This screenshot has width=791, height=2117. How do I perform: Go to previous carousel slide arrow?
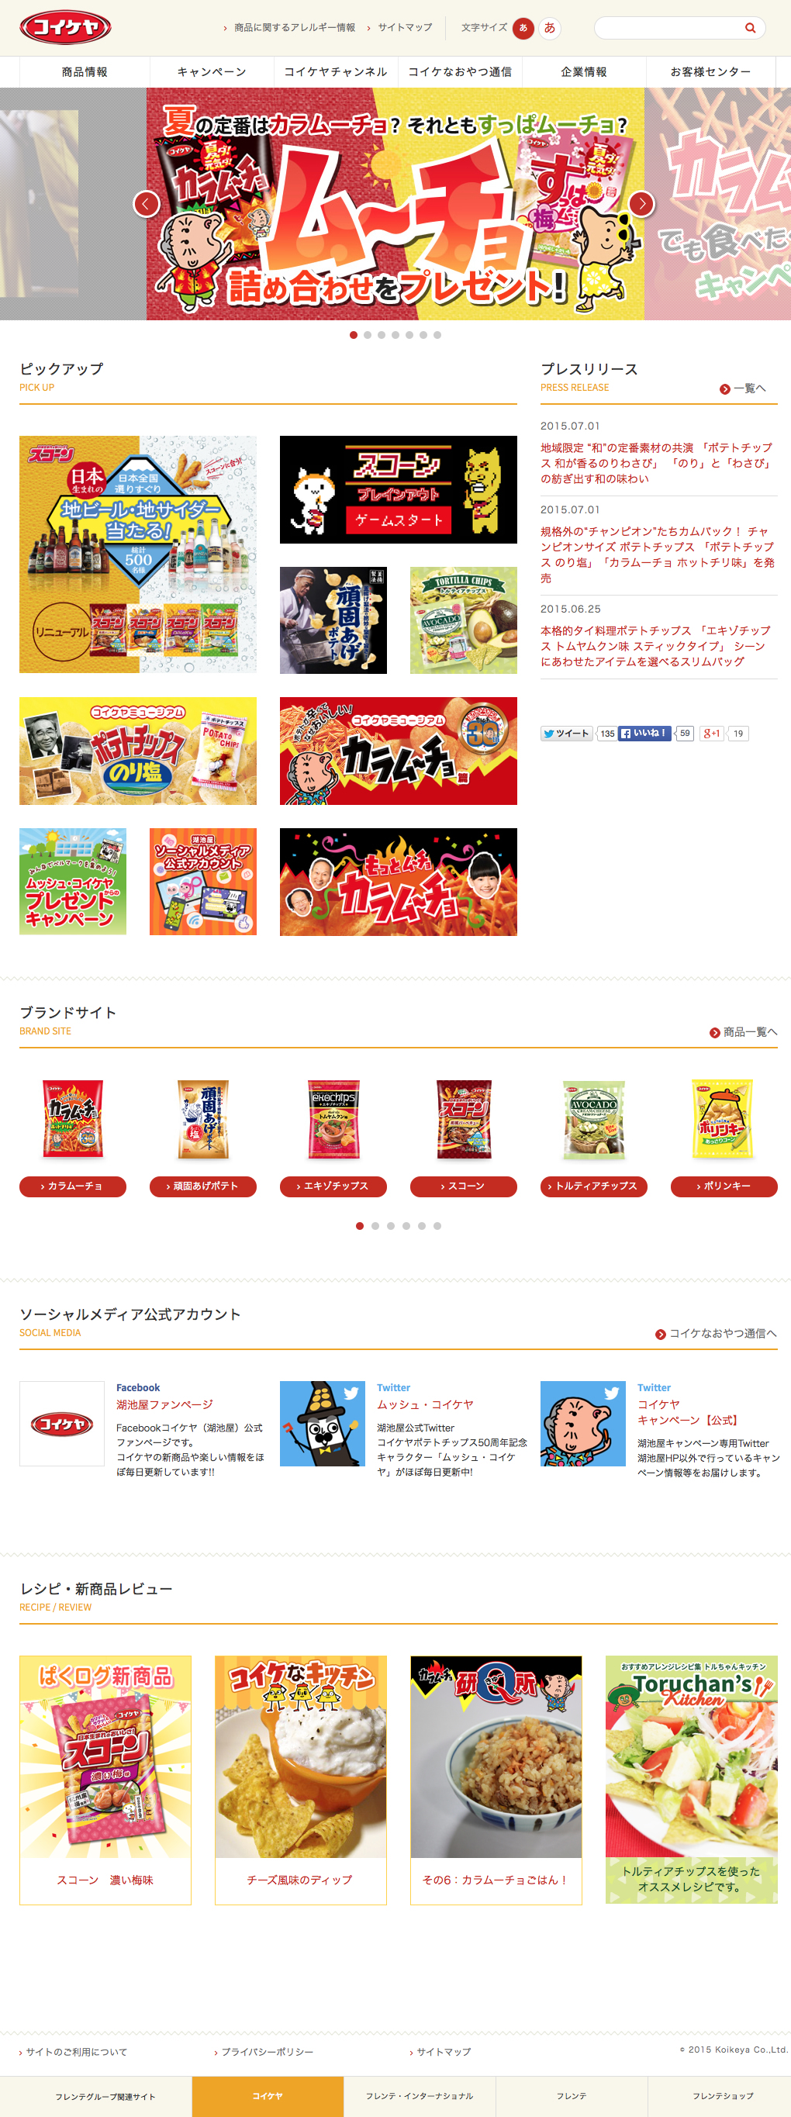click(x=147, y=204)
